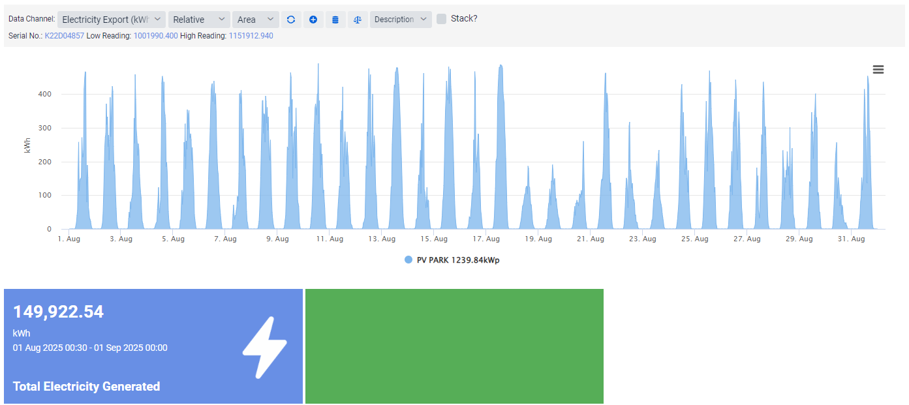Click serial number K22D04857 link

[x=64, y=36]
